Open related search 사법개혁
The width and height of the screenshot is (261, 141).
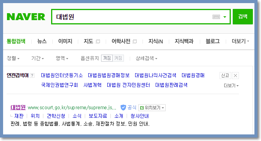click(93, 85)
